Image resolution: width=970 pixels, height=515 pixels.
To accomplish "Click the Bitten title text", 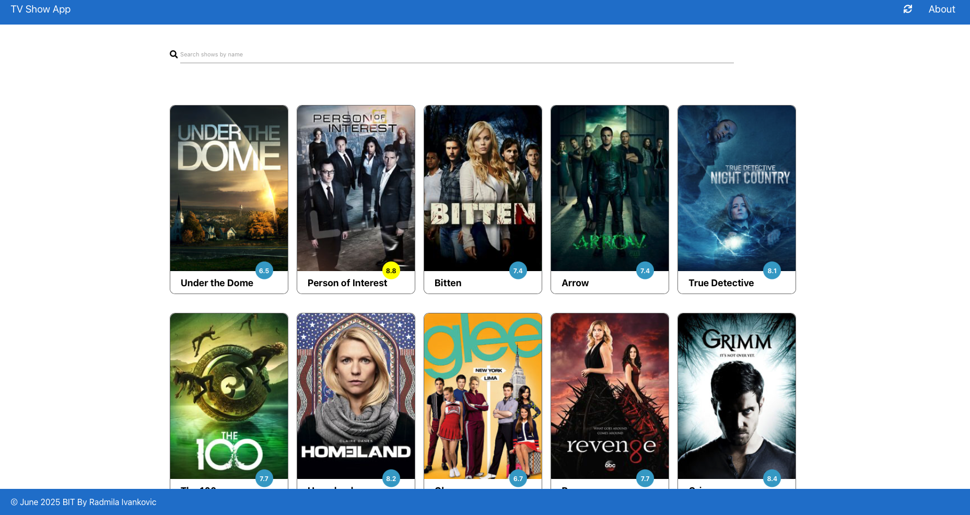I will (448, 283).
